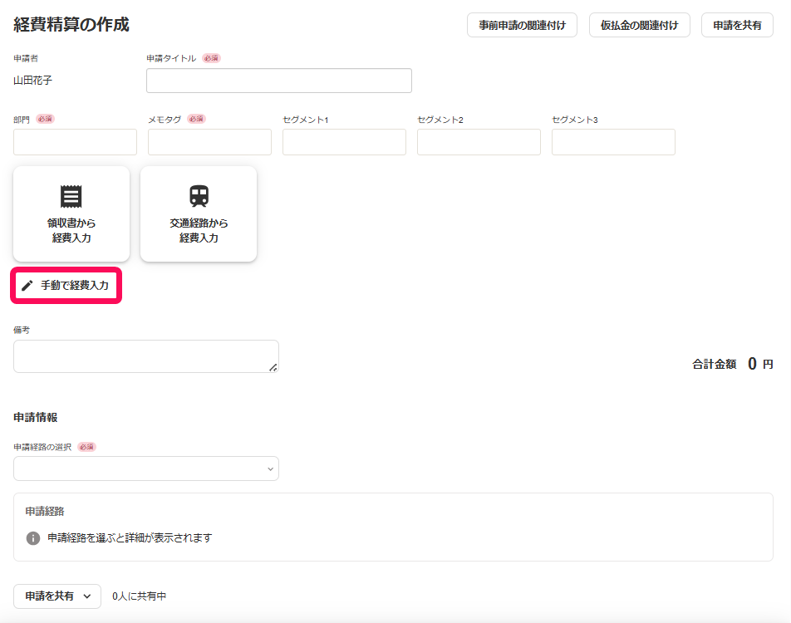Click the 合計金額 label
This screenshot has width=791, height=623.
pyautogui.click(x=714, y=364)
